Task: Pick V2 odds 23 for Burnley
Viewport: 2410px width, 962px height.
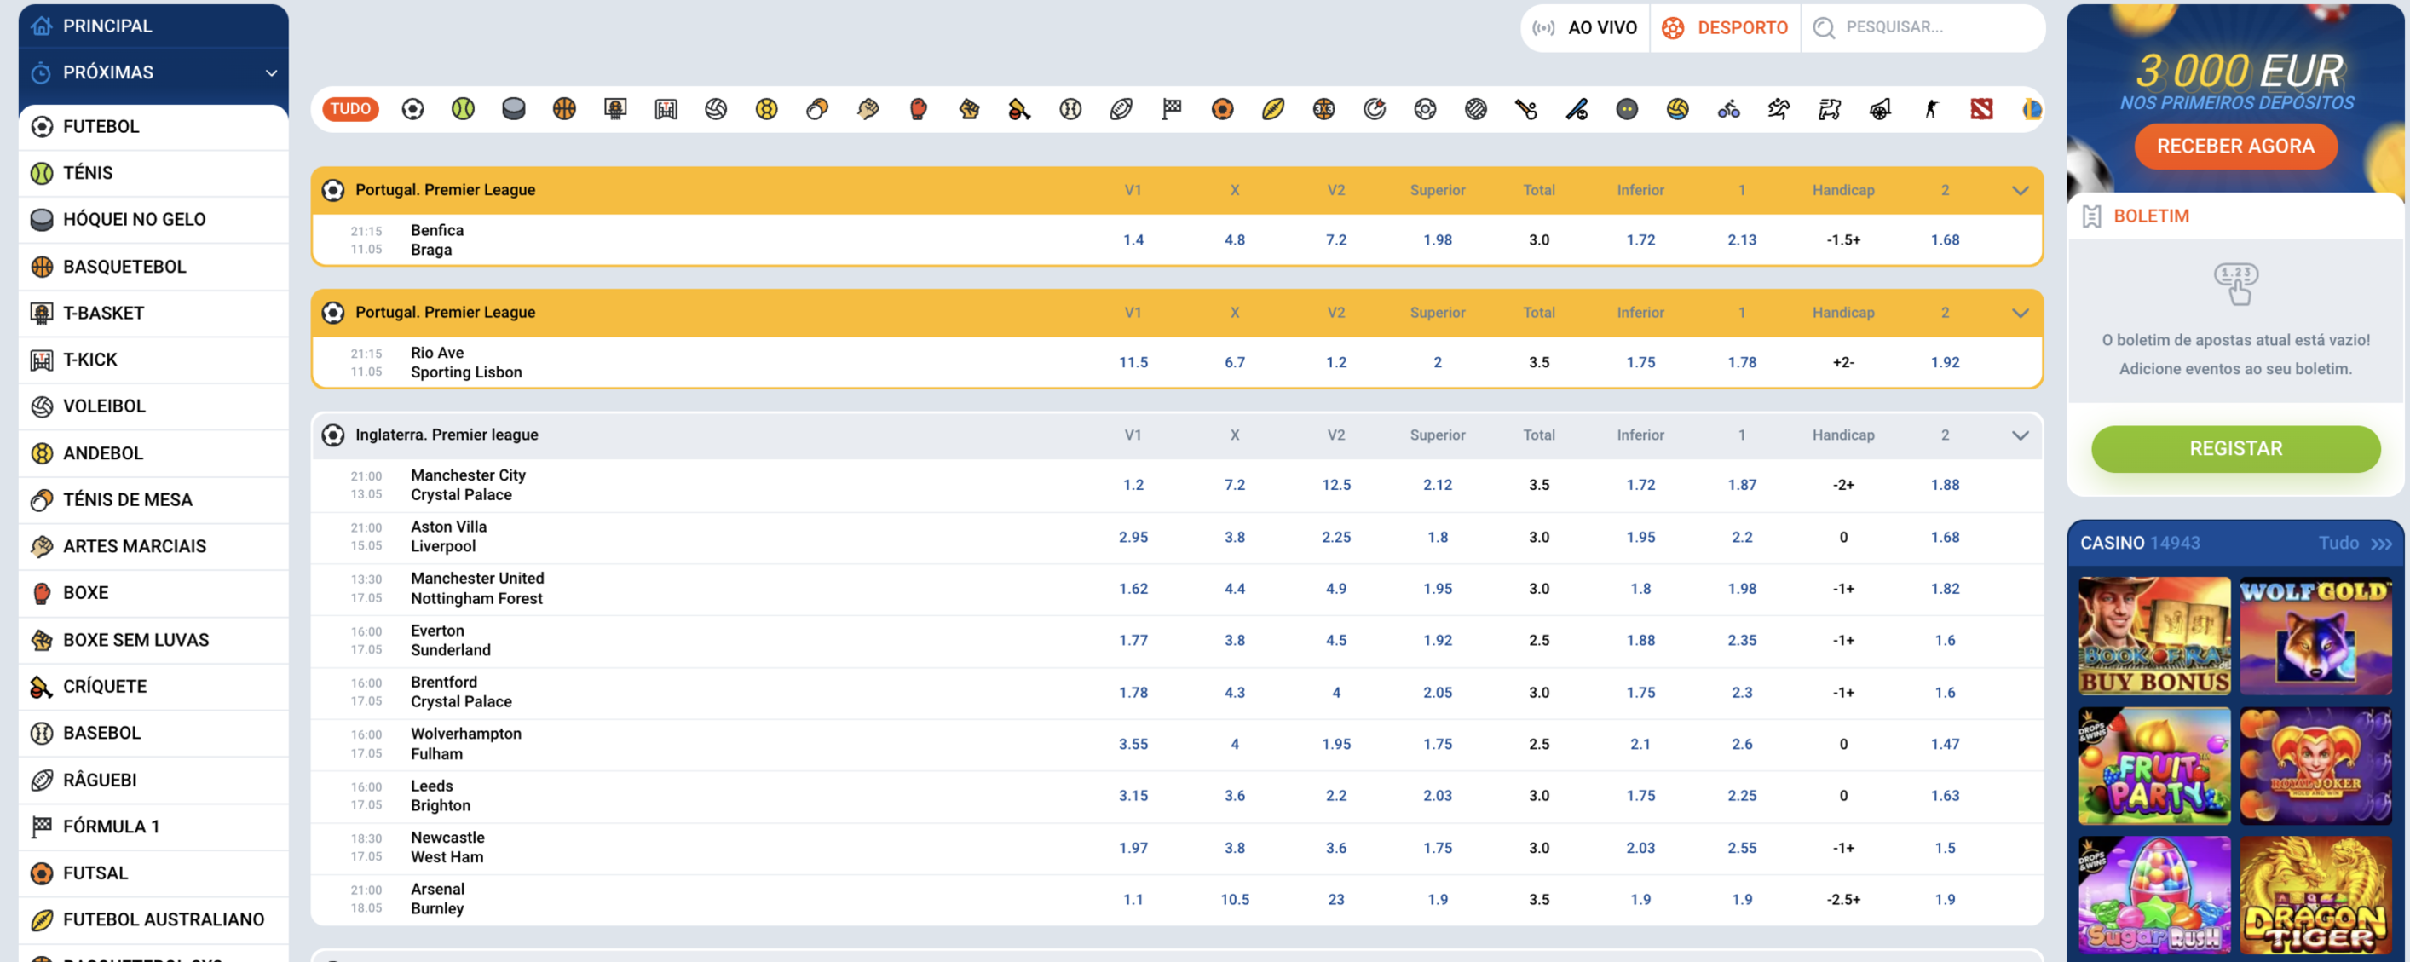Action: [1336, 899]
